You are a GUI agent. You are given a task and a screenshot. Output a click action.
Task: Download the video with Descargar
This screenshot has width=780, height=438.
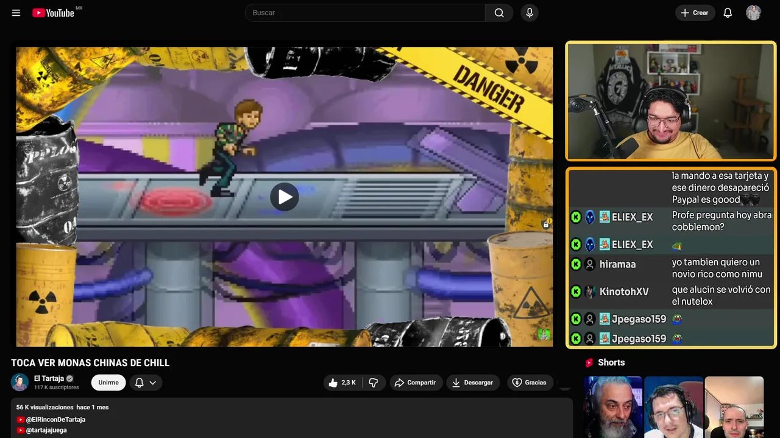pyautogui.click(x=473, y=383)
